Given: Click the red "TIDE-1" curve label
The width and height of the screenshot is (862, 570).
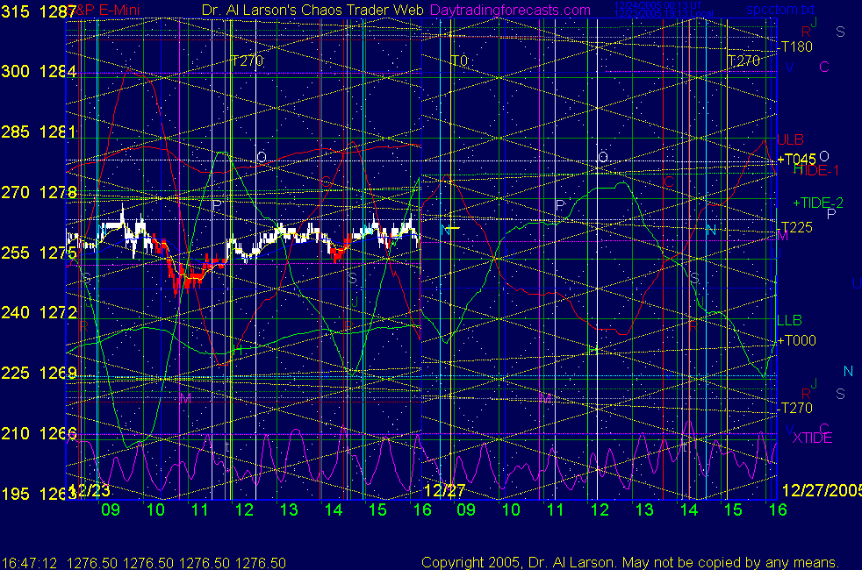Looking at the screenshot, I should pos(816,171).
